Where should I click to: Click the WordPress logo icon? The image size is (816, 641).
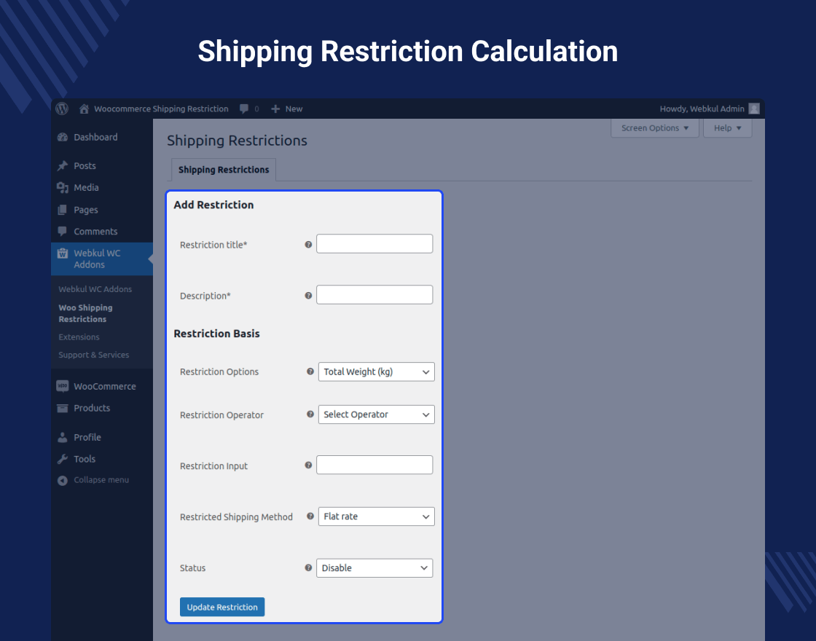pyautogui.click(x=63, y=109)
